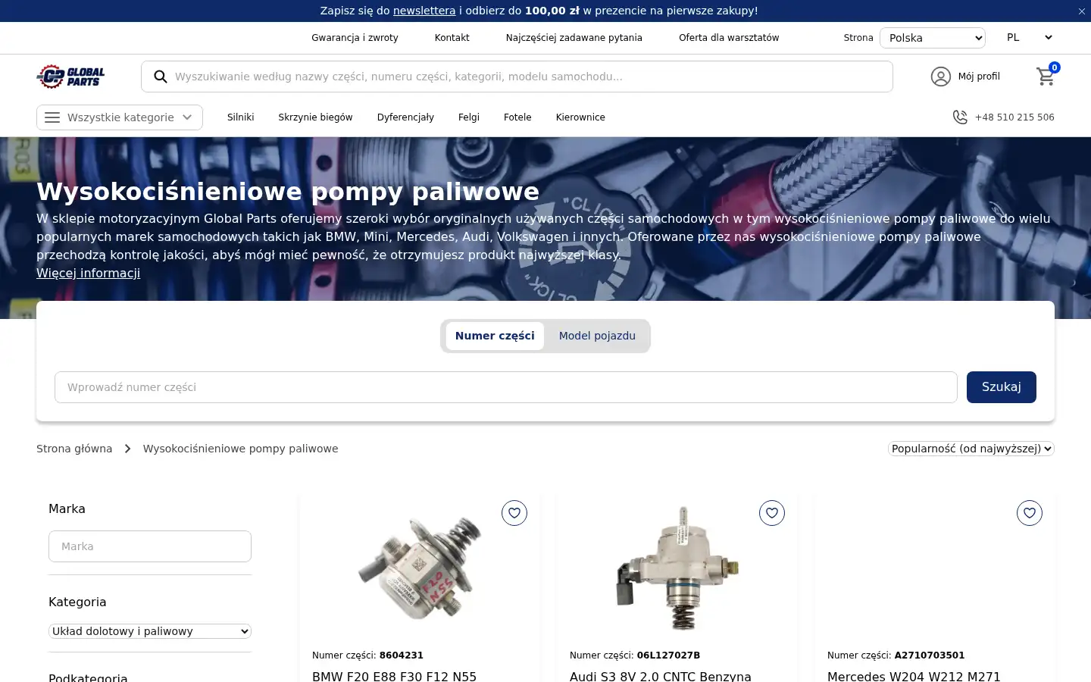Open the Popularność sort dropdown
1091x682 pixels.
pyautogui.click(x=971, y=449)
